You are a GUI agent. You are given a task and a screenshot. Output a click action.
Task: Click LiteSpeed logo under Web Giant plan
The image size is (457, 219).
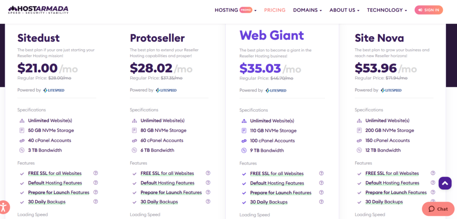[277, 90]
